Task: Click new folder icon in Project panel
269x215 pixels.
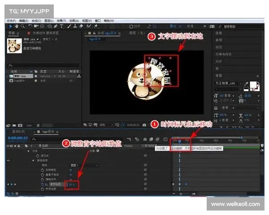Action: (x=14, y=125)
